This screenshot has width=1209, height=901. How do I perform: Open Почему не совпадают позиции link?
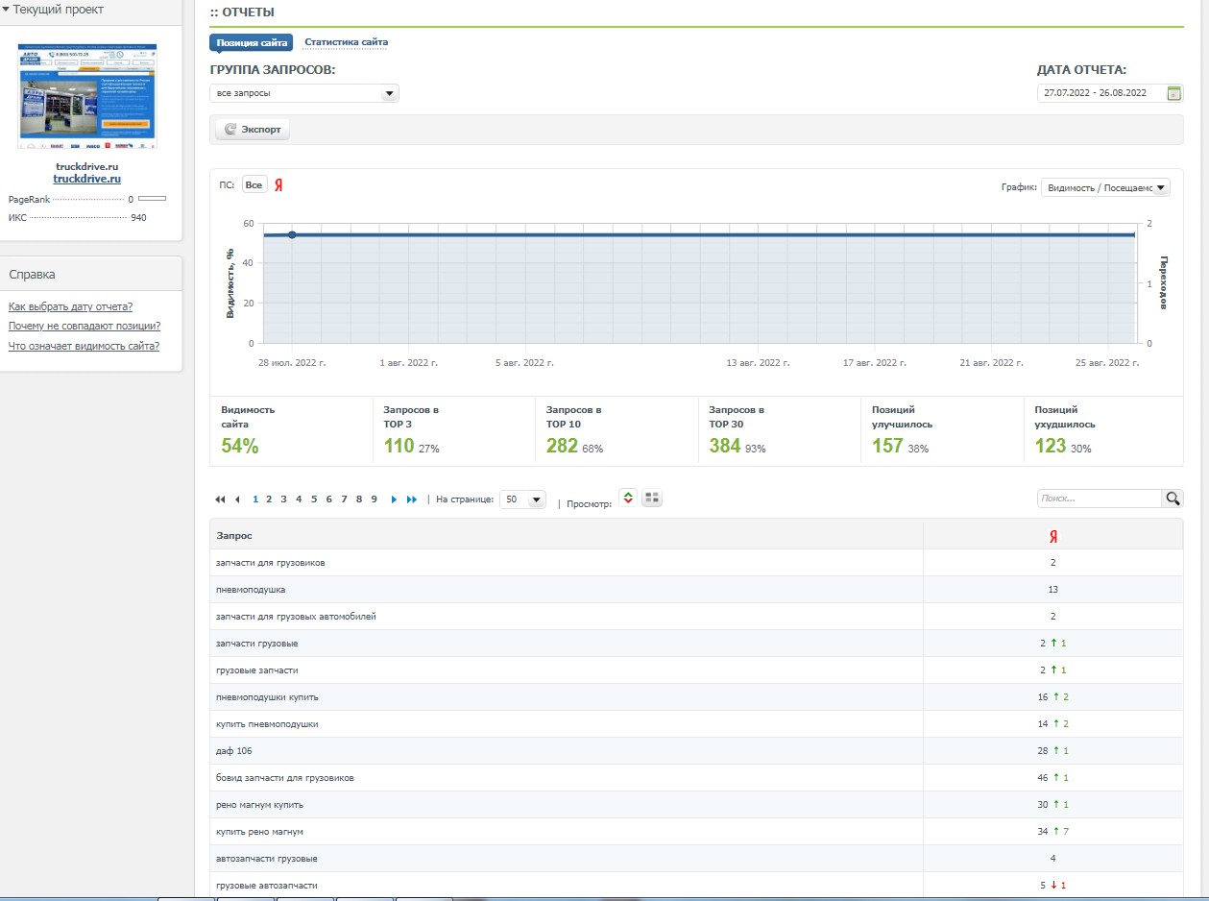coord(85,327)
